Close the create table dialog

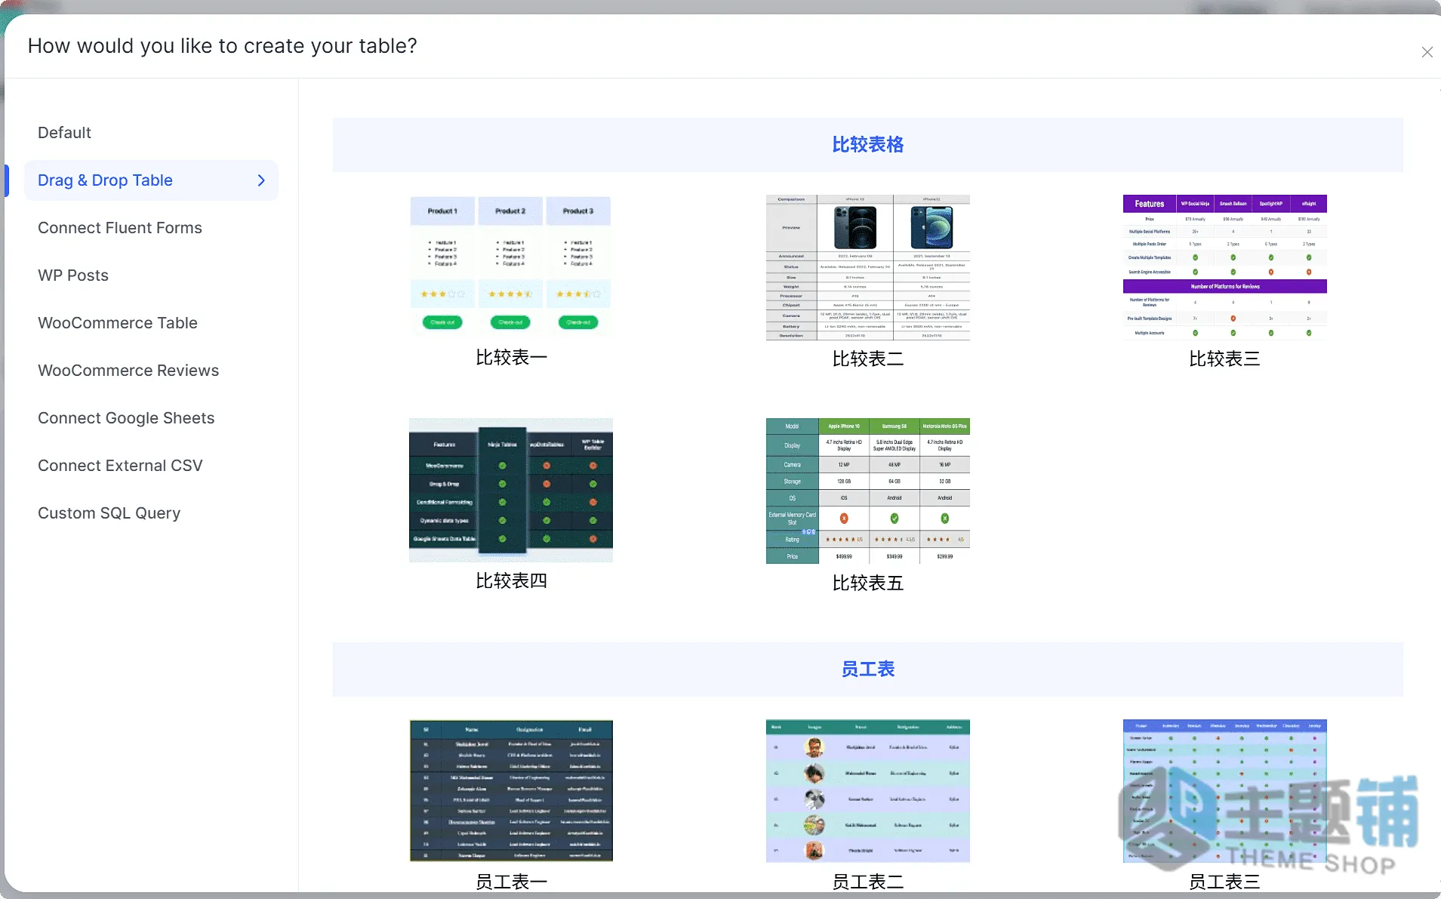1427,52
